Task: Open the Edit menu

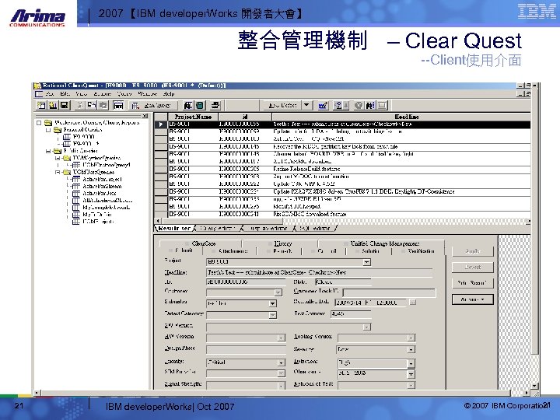Action: [x=65, y=94]
